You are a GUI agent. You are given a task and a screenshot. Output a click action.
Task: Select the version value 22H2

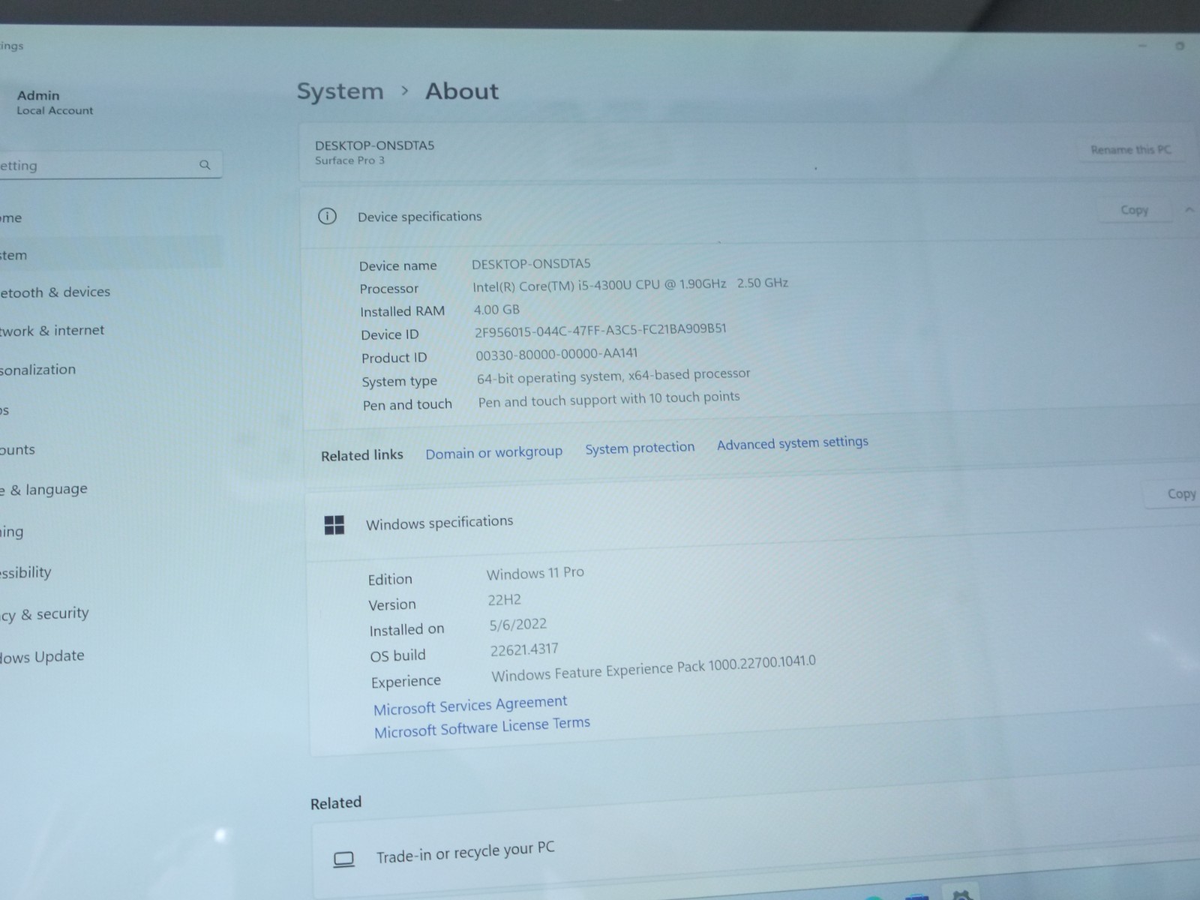coord(504,599)
